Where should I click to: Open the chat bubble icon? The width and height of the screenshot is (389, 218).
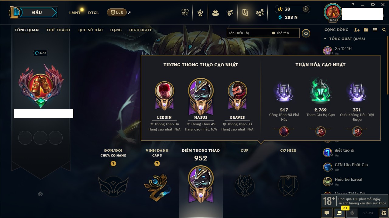(x=327, y=213)
